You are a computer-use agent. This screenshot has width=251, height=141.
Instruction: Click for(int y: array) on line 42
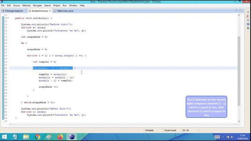33,112
